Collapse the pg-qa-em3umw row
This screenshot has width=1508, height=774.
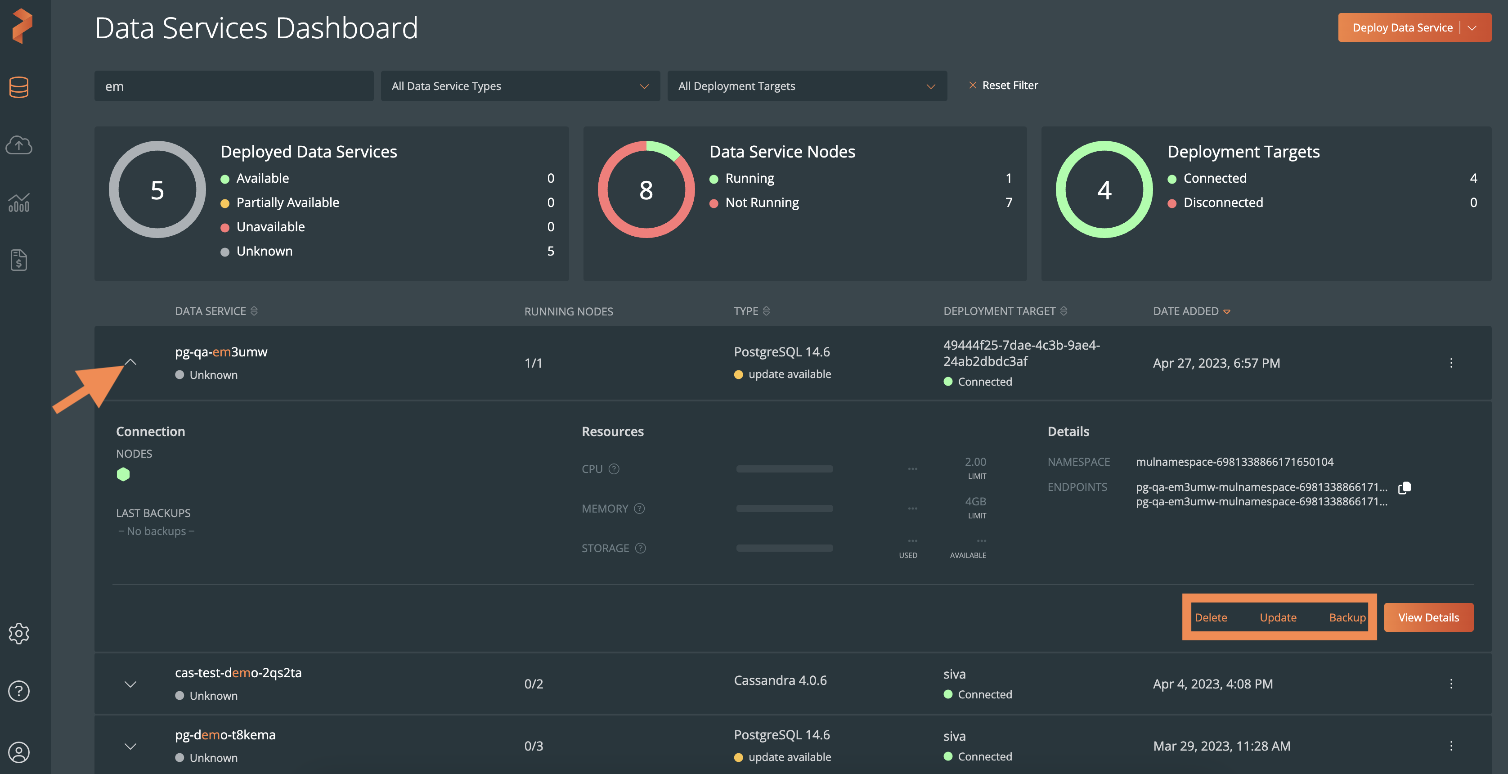(x=130, y=362)
